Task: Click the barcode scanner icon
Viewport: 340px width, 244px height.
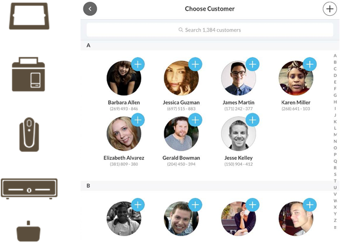Action: point(29,134)
